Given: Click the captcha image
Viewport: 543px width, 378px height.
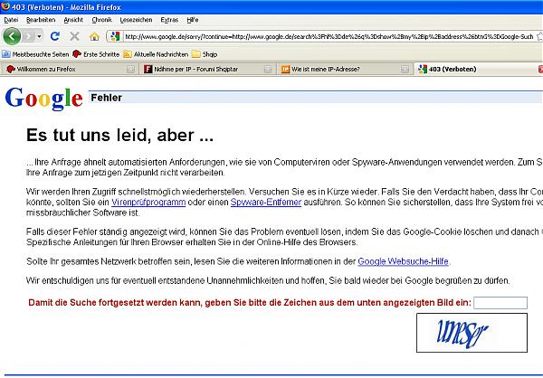Looking at the screenshot, I should coord(472,333).
